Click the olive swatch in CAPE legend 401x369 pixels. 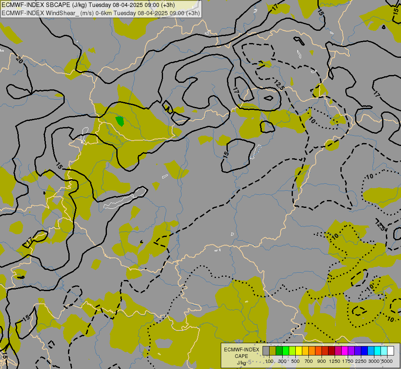click(273, 351)
